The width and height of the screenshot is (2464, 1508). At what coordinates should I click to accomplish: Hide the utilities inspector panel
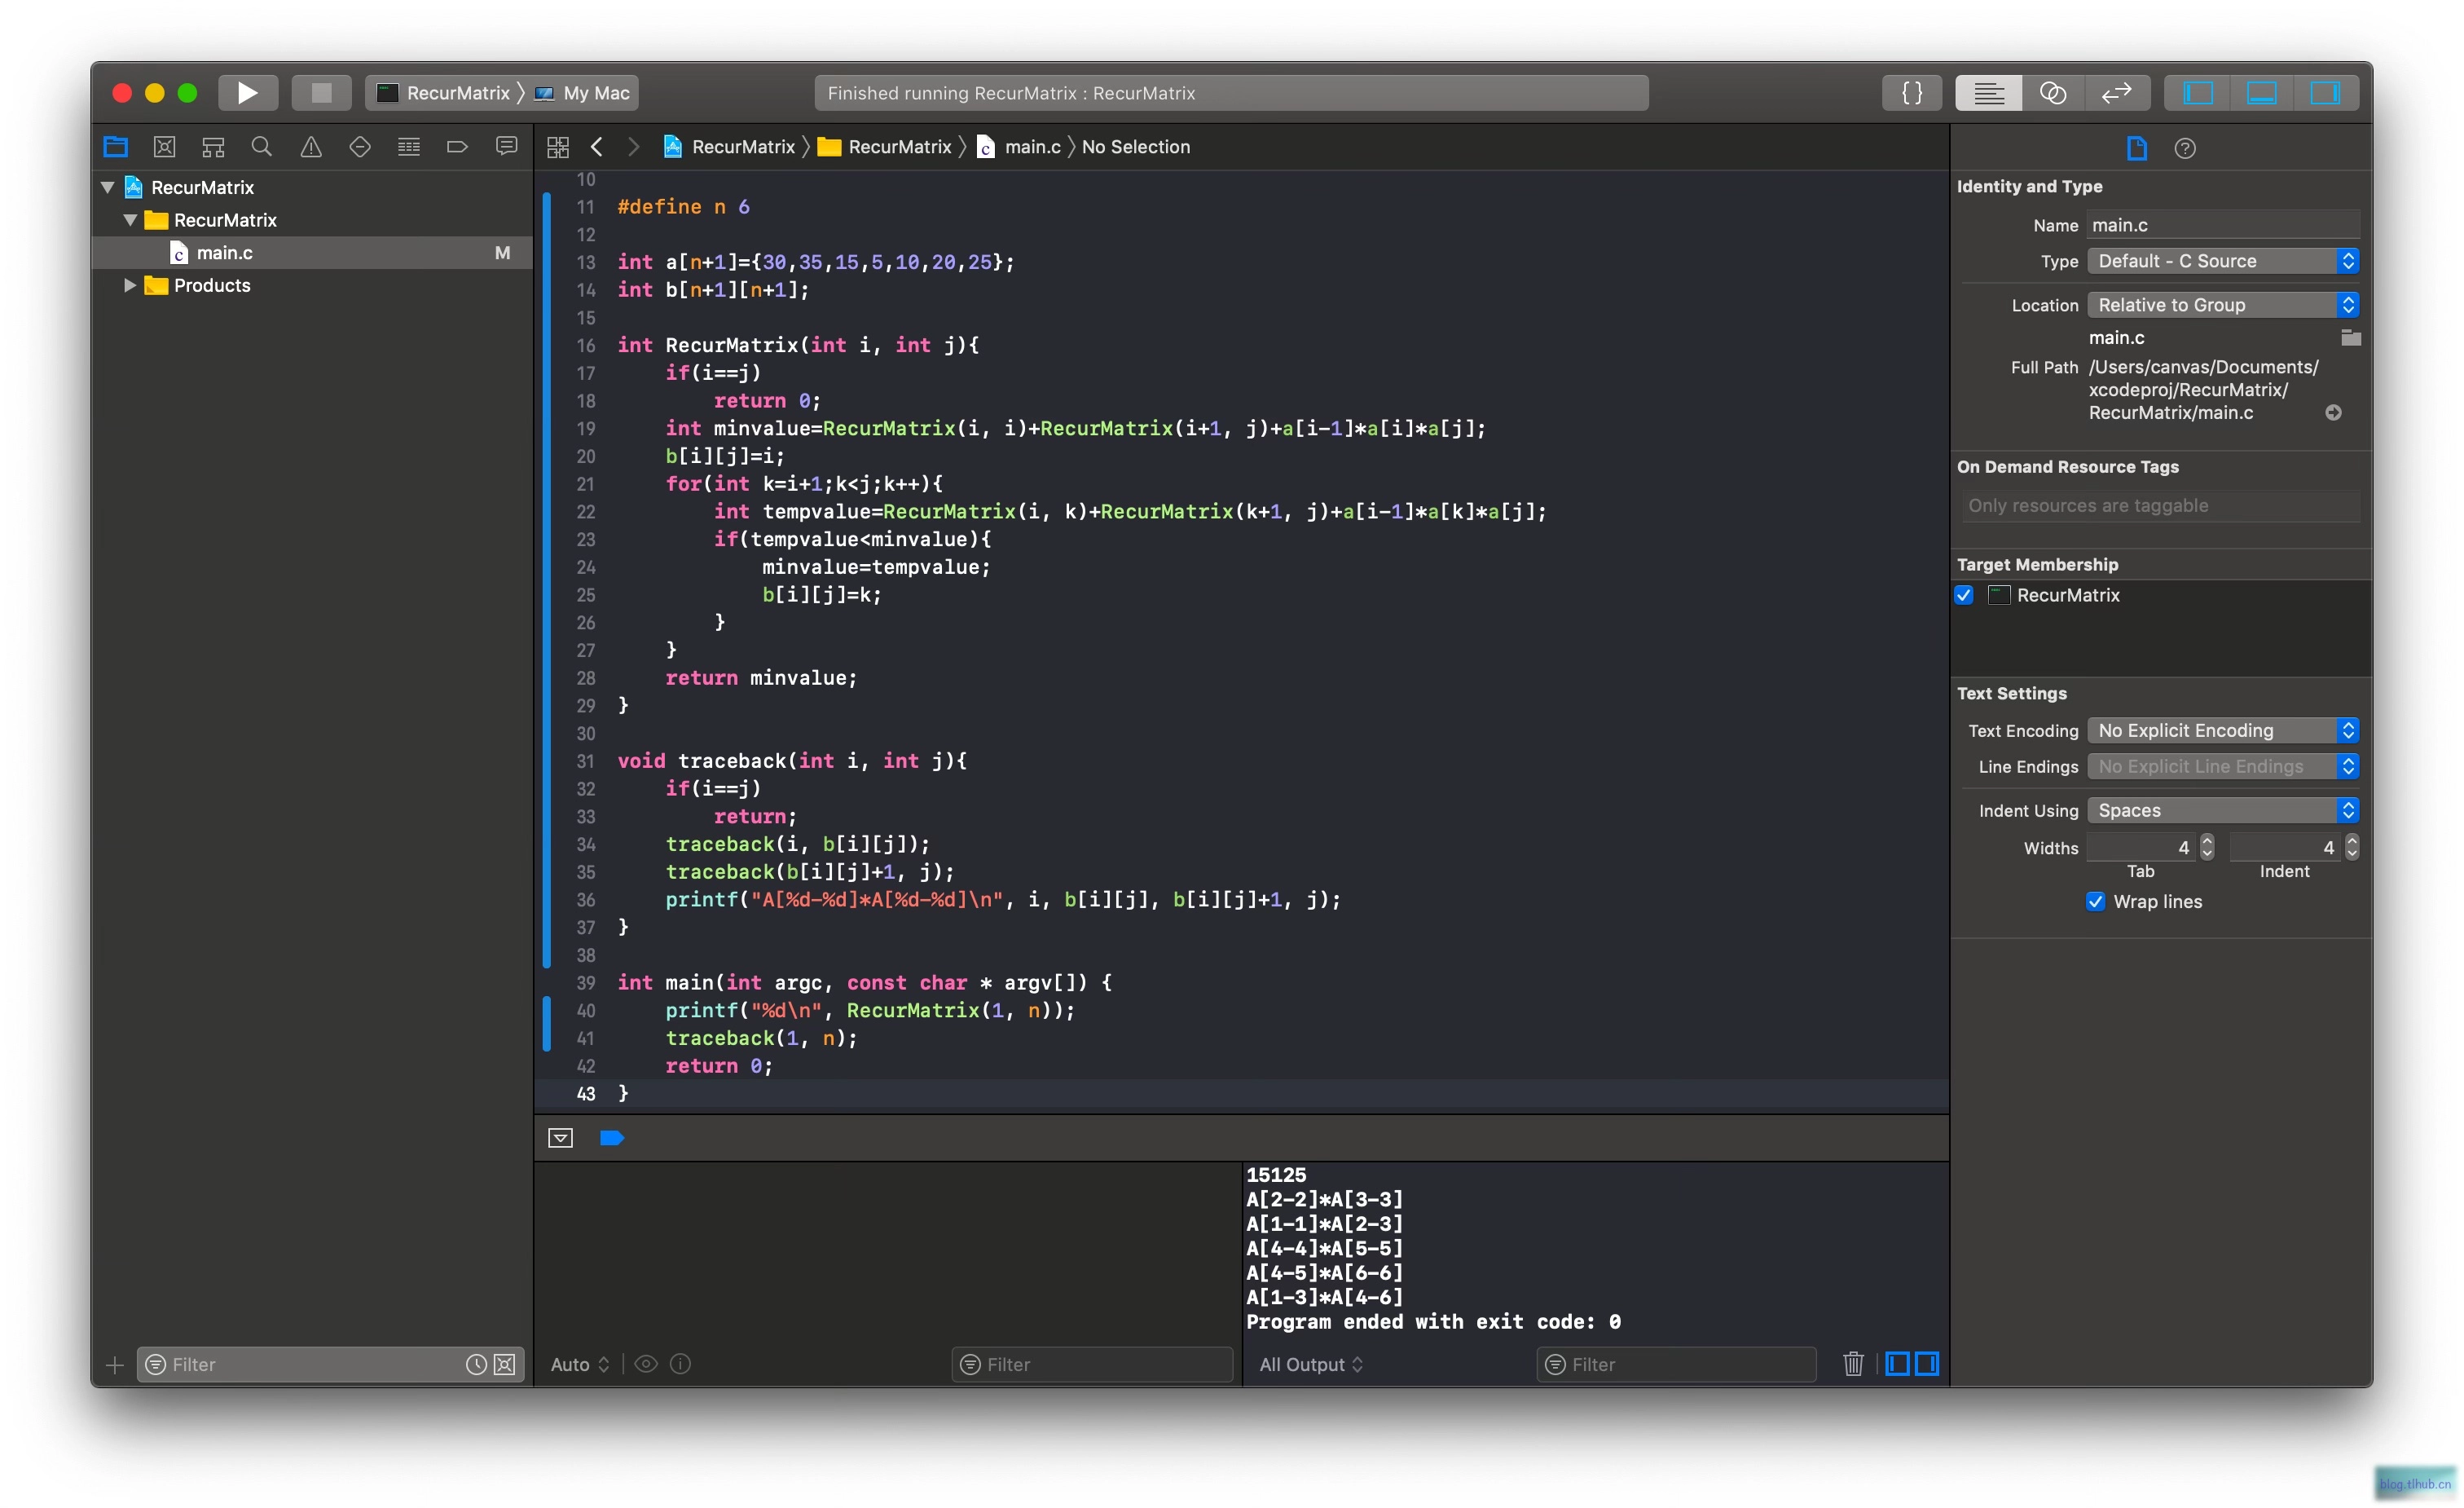pyautogui.click(x=2325, y=93)
